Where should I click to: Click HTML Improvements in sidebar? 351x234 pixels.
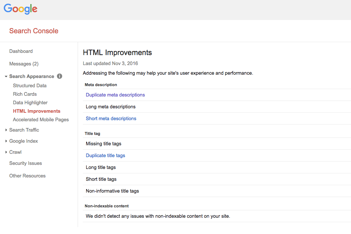coord(37,111)
